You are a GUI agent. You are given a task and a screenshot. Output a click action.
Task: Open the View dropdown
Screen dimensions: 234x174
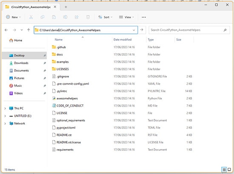click(x=126, y=17)
